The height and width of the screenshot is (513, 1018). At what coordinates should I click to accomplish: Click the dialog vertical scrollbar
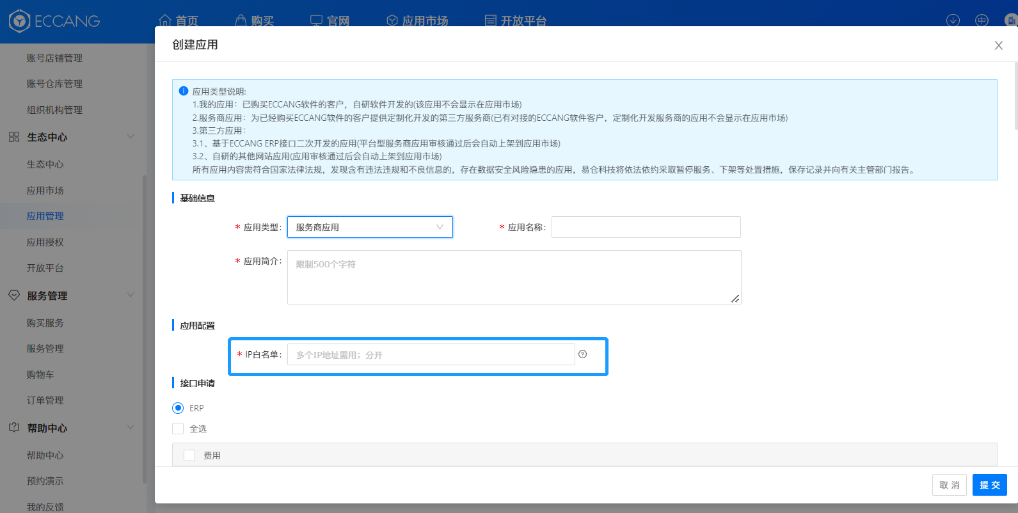click(1016, 96)
